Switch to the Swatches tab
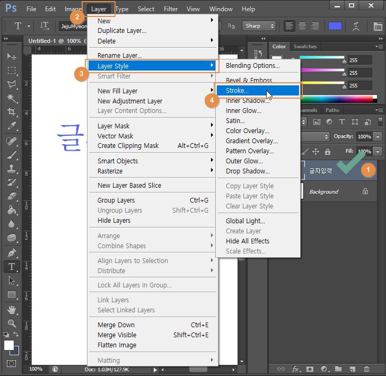Image resolution: width=386 pixels, height=376 pixels. coord(305,47)
